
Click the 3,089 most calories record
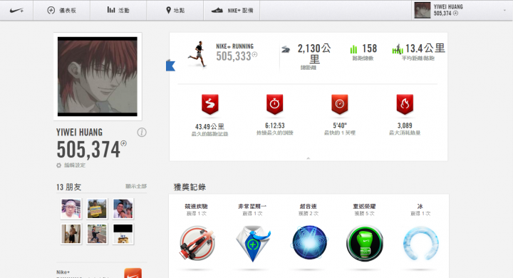(x=405, y=125)
